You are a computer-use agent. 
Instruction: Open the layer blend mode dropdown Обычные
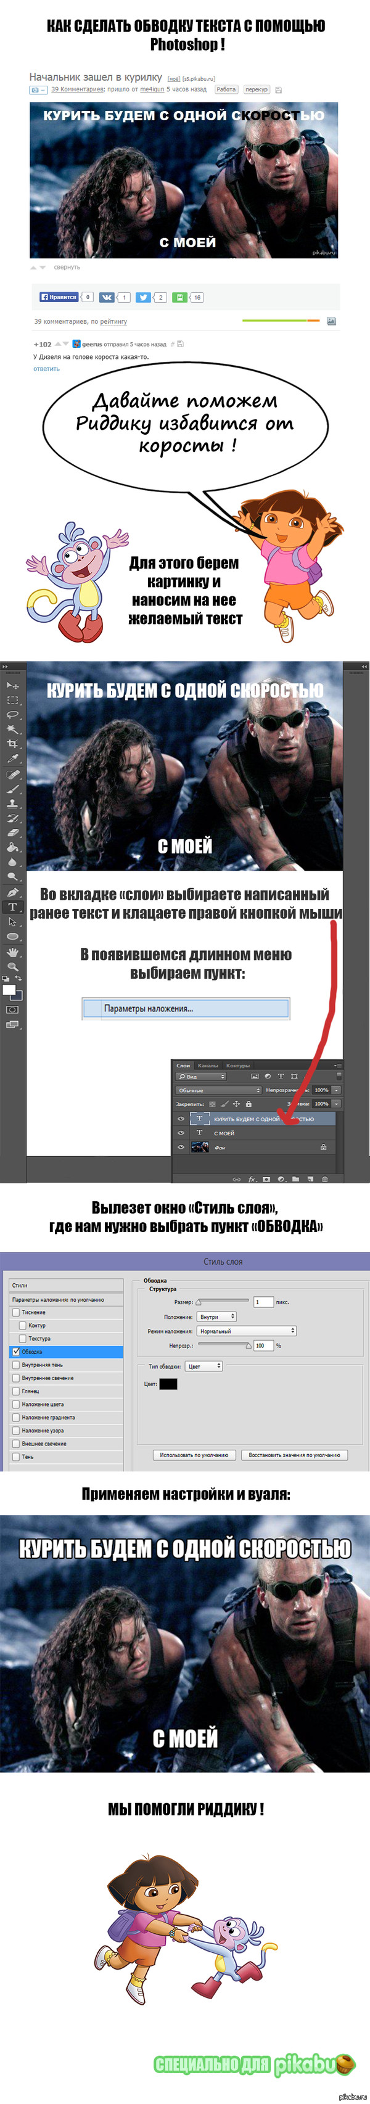[219, 1090]
